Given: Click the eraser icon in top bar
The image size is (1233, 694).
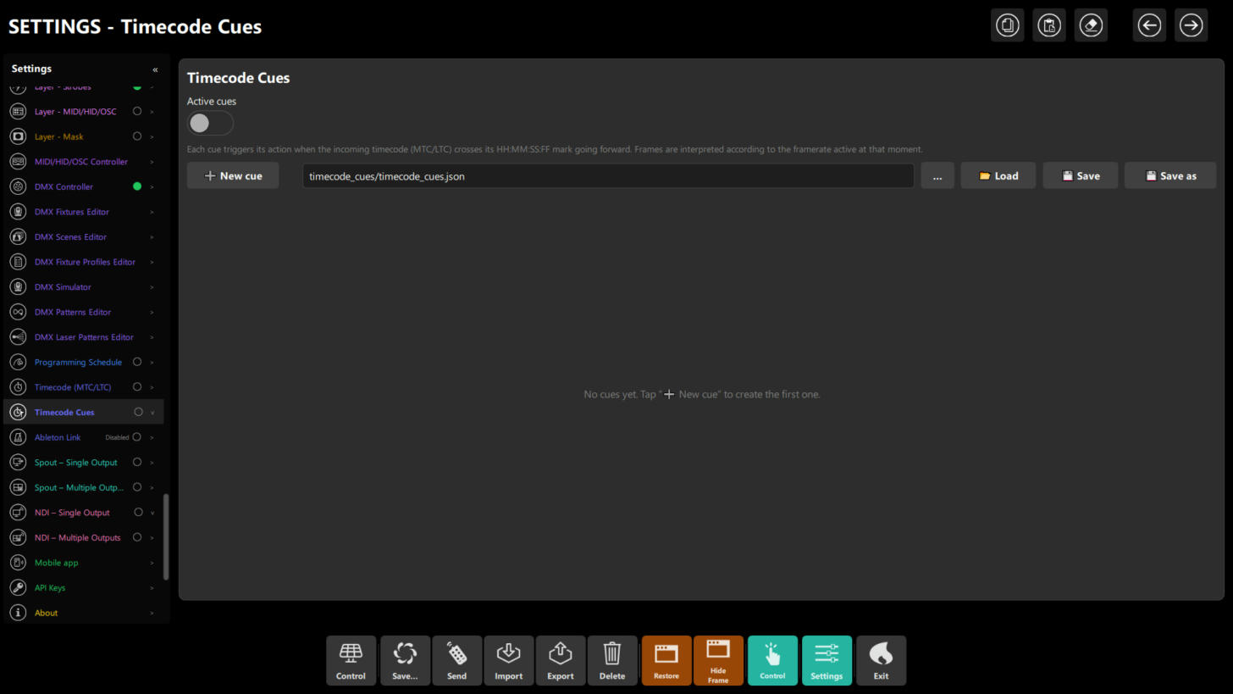Looking at the screenshot, I should pyautogui.click(x=1091, y=25).
